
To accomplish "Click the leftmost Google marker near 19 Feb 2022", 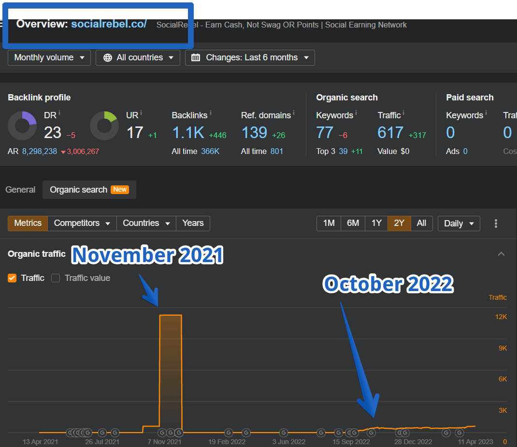I will pos(229,433).
